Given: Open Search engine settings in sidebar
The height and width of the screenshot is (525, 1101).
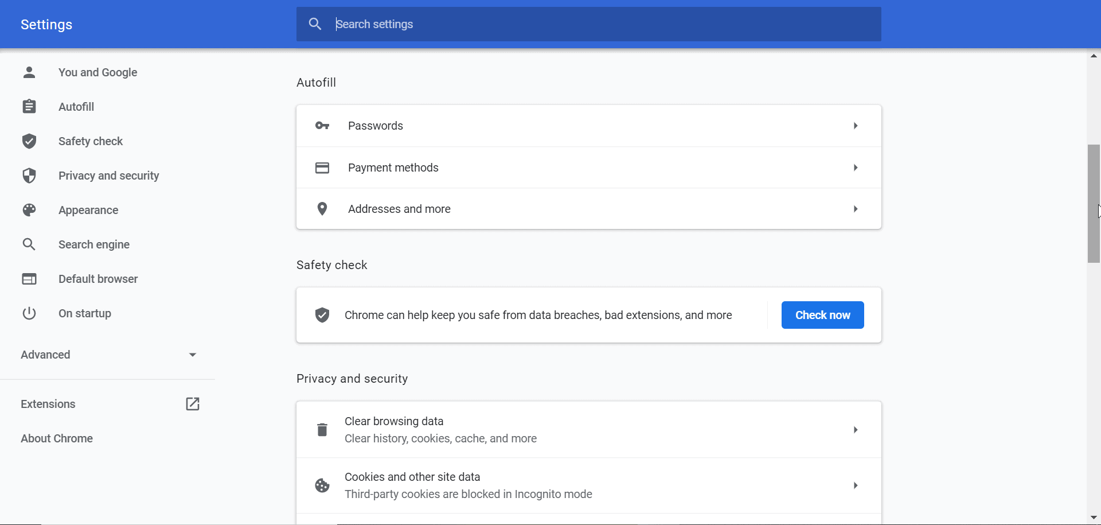Looking at the screenshot, I should [94, 244].
